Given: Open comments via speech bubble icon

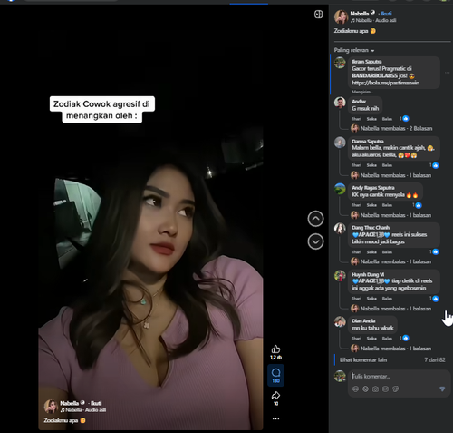Looking at the screenshot, I should 275,373.
